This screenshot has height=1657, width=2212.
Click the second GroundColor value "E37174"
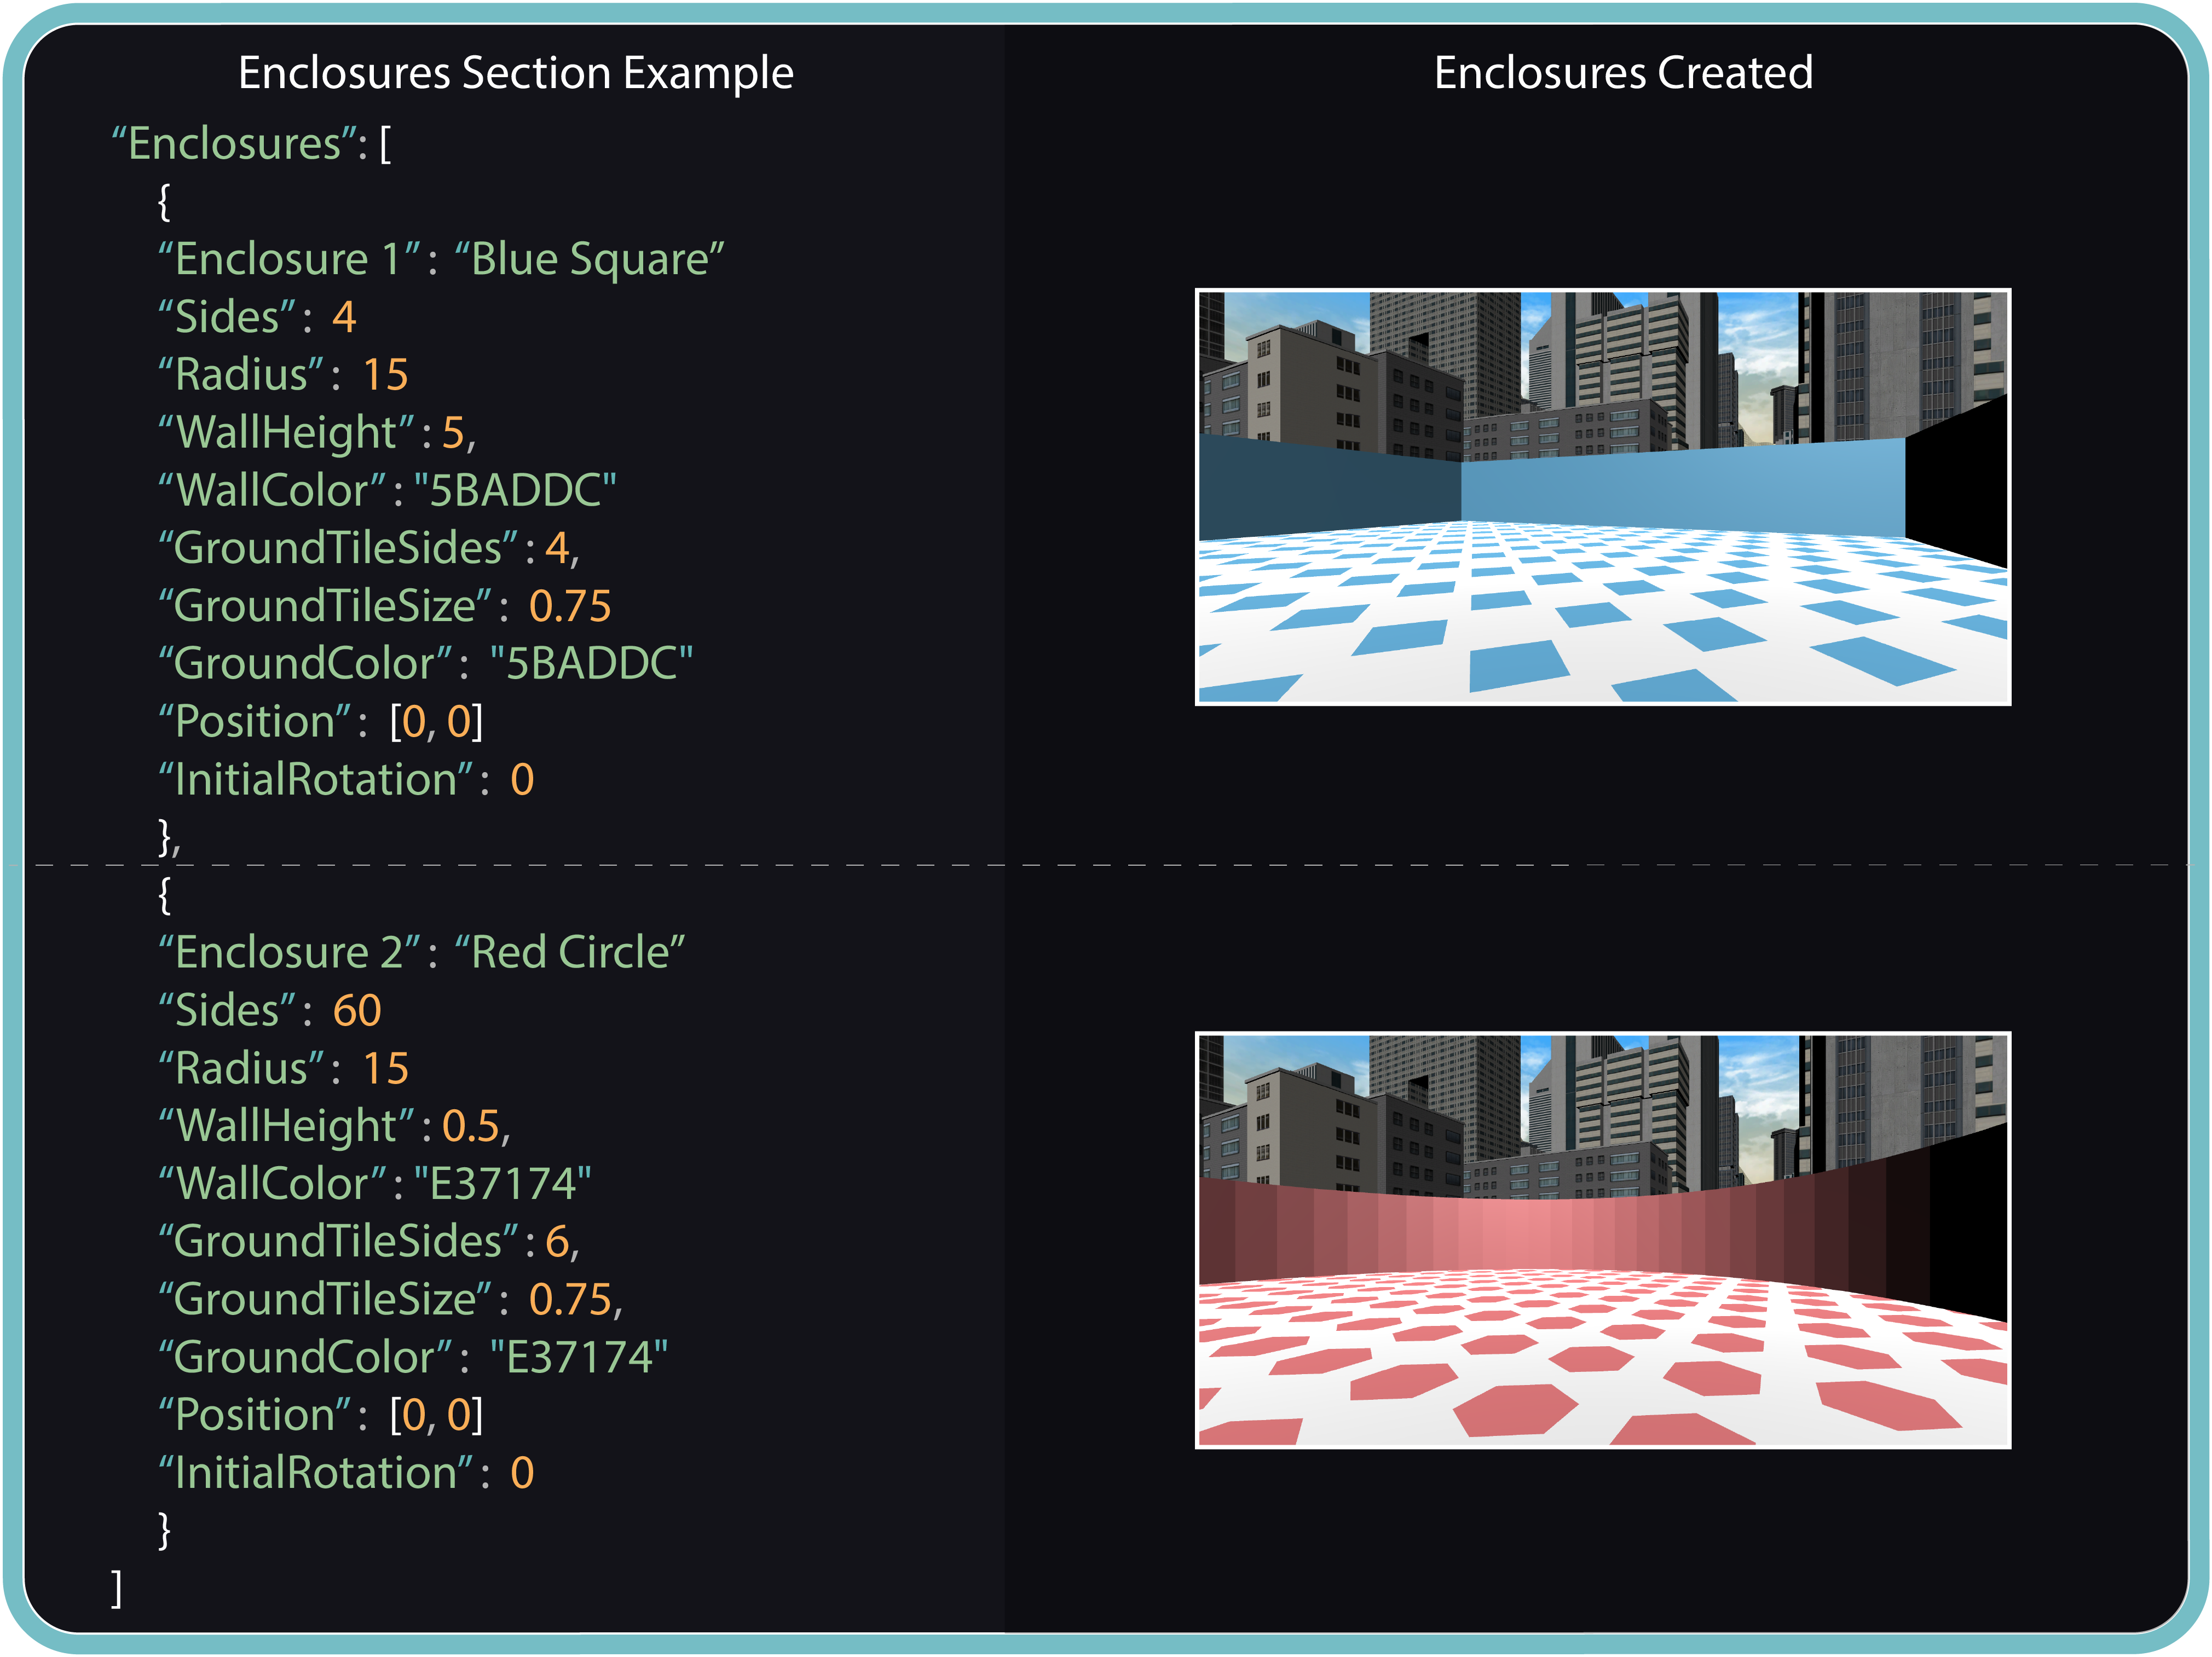pos(578,1357)
